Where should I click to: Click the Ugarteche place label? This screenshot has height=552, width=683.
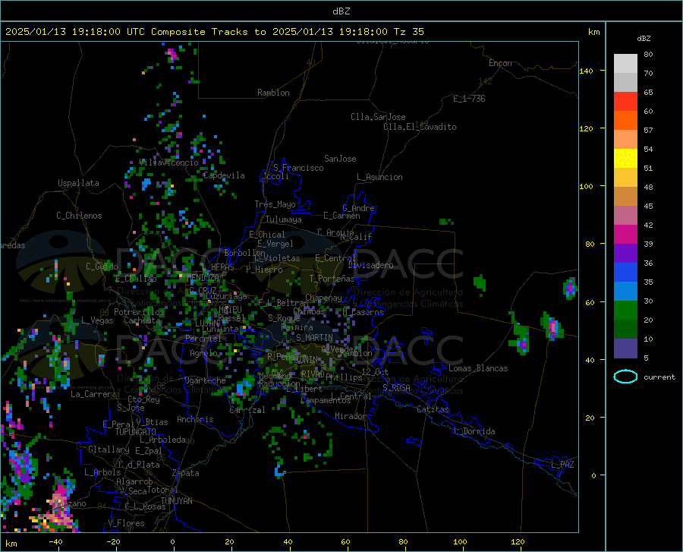[205, 380]
